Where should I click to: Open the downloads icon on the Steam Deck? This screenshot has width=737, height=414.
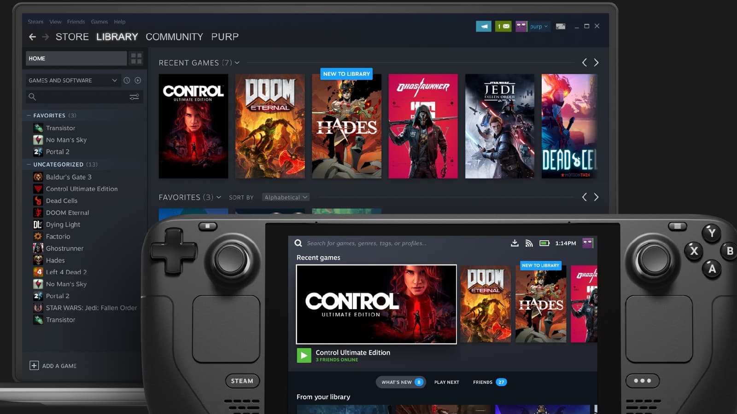pos(515,243)
